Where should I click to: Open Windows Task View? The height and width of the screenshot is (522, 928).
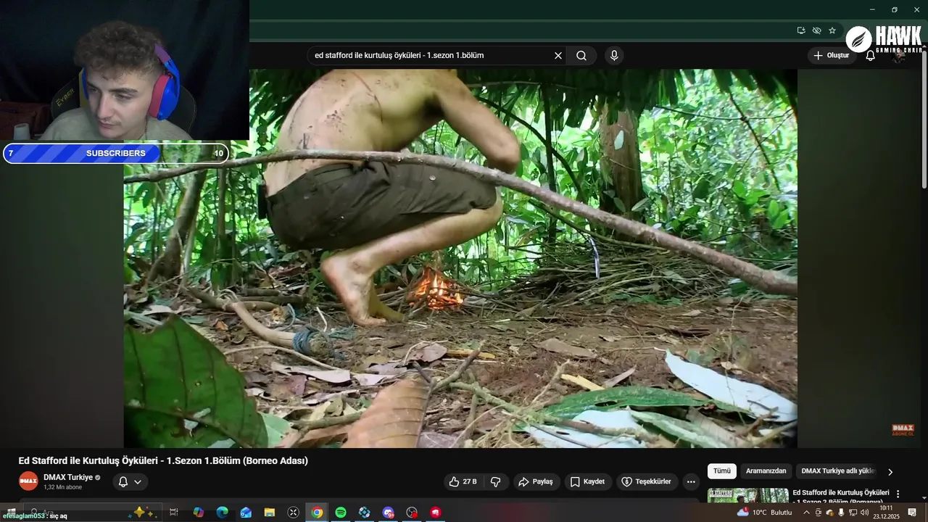click(x=174, y=513)
